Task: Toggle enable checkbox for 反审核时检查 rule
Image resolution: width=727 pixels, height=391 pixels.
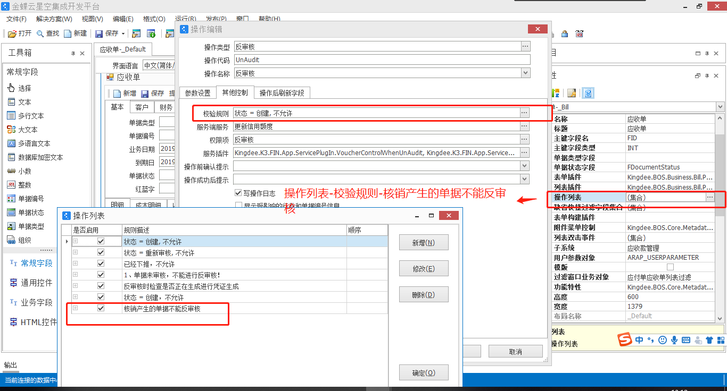Action: click(101, 286)
